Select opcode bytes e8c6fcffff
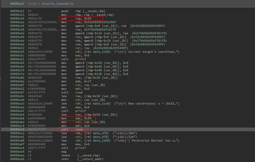Viewport: 255px width, 162px height. [x=37, y=129]
